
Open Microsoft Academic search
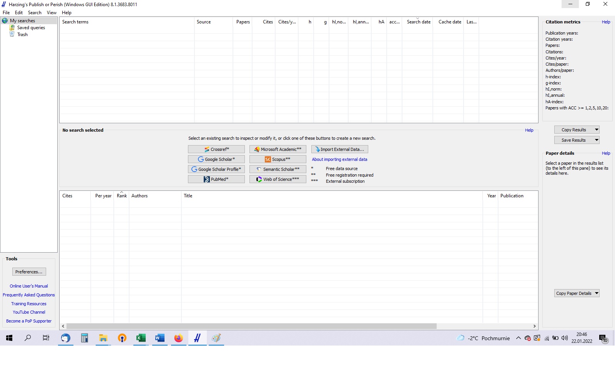pyautogui.click(x=278, y=149)
